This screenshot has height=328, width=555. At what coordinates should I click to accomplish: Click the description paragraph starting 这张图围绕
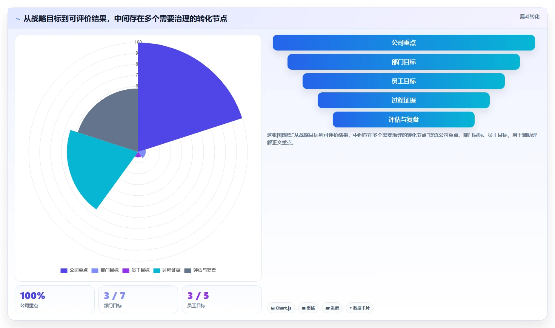402,139
